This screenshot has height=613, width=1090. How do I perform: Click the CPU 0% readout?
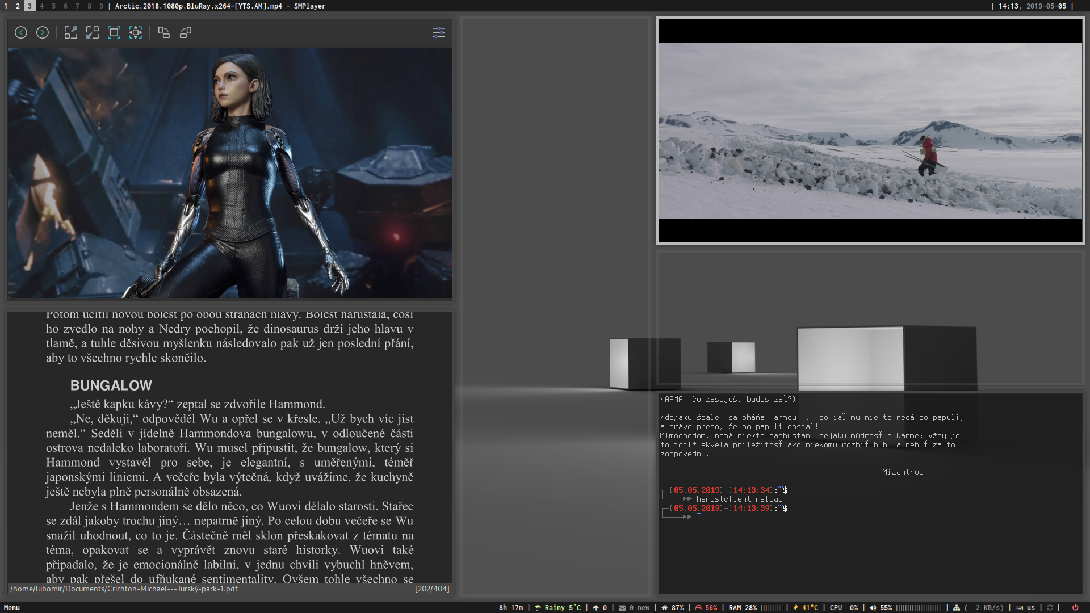tap(844, 607)
